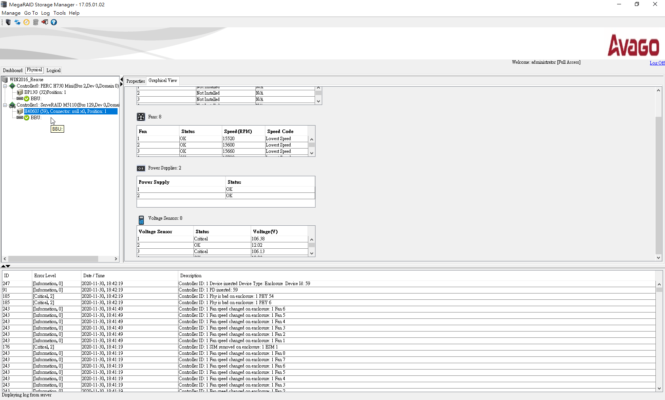Image resolution: width=665 pixels, height=400 pixels.
Task: Click the battery icon under Controller1
Action: [20, 118]
